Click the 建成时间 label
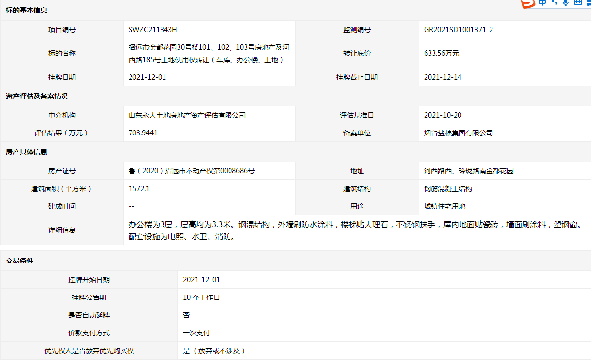Image resolution: width=591 pixels, height=360 pixels. (62, 206)
